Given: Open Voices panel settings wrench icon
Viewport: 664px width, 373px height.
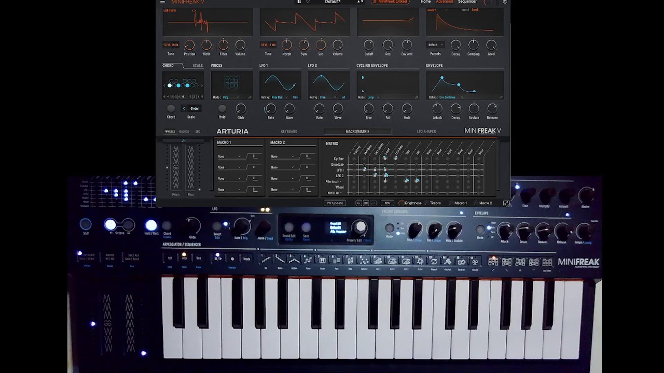Looking at the screenshot, I should (x=250, y=97).
